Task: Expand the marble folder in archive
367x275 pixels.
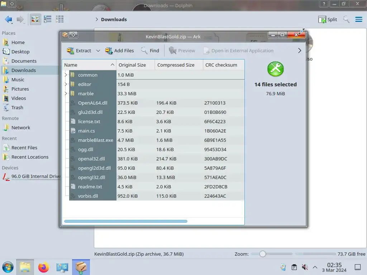Action: 66,93
